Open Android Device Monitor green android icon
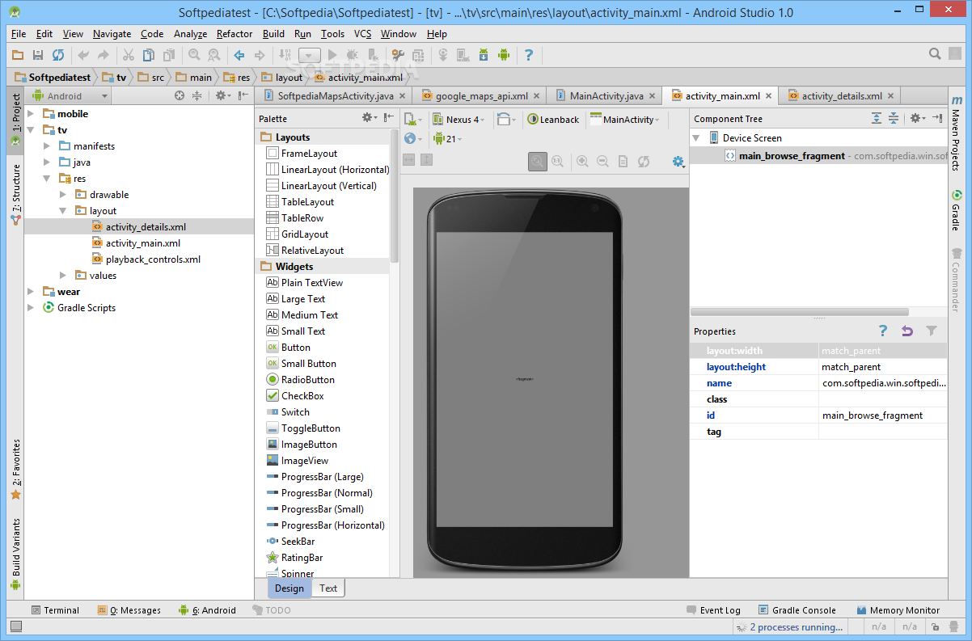The width and height of the screenshot is (972, 641). 504,55
